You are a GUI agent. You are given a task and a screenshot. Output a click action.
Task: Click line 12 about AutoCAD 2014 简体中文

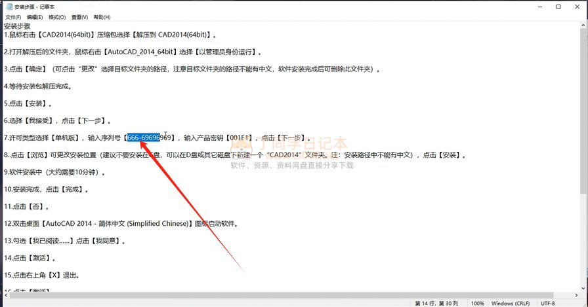pyautogui.click(x=121, y=224)
